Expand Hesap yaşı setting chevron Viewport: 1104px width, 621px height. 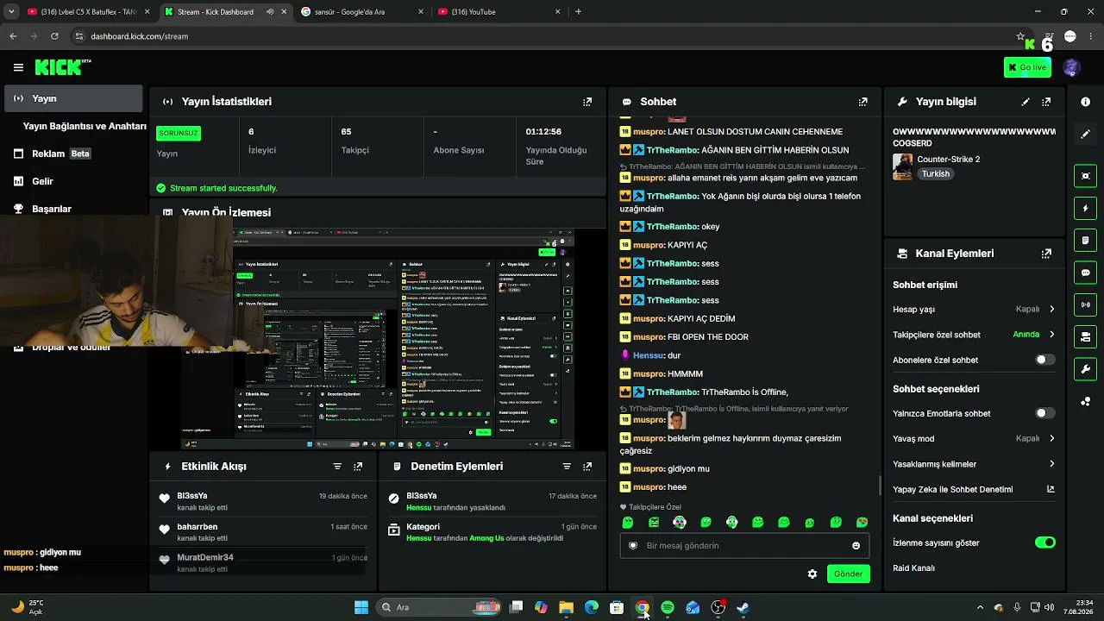click(1051, 310)
